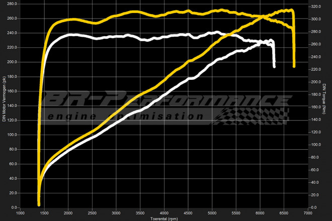Click the BR-Performance watermark logo text

pos(166,99)
